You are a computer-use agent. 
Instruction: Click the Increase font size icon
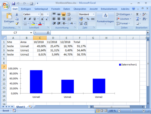click(42, 19)
